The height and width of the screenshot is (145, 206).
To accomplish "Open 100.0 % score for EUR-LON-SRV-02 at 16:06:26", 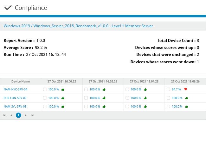I will point(177,98).
